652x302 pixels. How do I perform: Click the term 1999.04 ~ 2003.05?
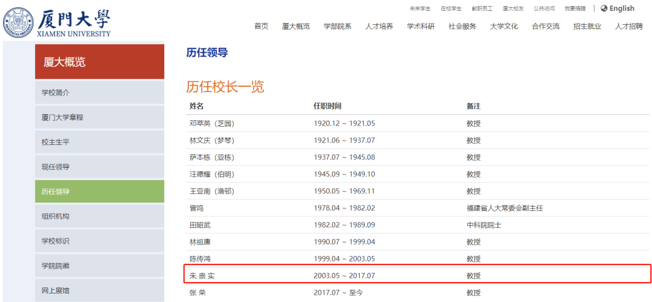click(x=344, y=259)
